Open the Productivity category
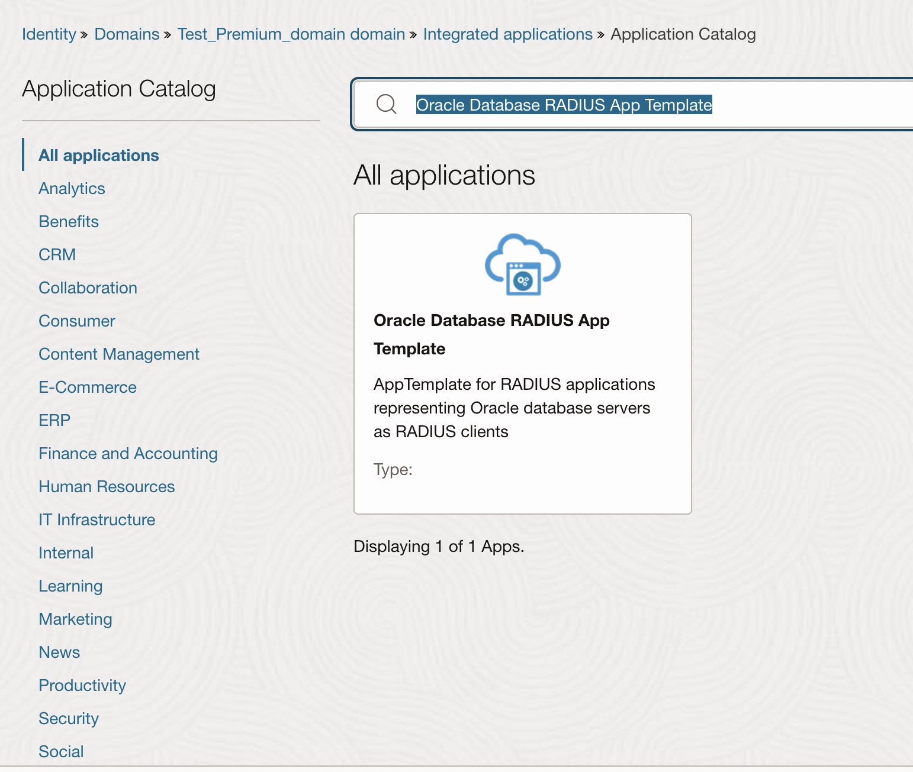913x772 pixels. click(x=82, y=685)
